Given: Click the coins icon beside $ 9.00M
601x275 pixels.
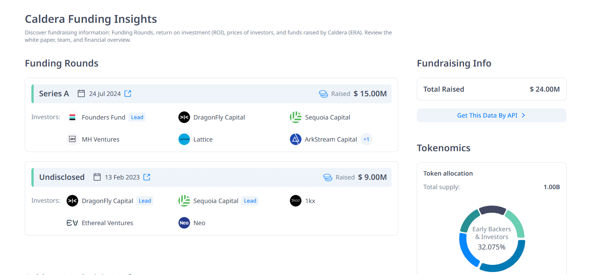Looking at the screenshot, I should coord(328,177).
